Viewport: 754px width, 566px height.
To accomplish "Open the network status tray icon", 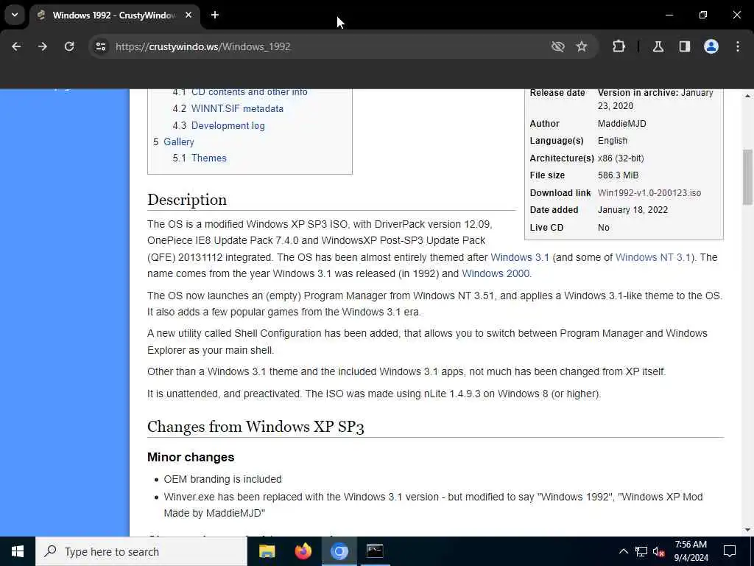I will 641,551.
